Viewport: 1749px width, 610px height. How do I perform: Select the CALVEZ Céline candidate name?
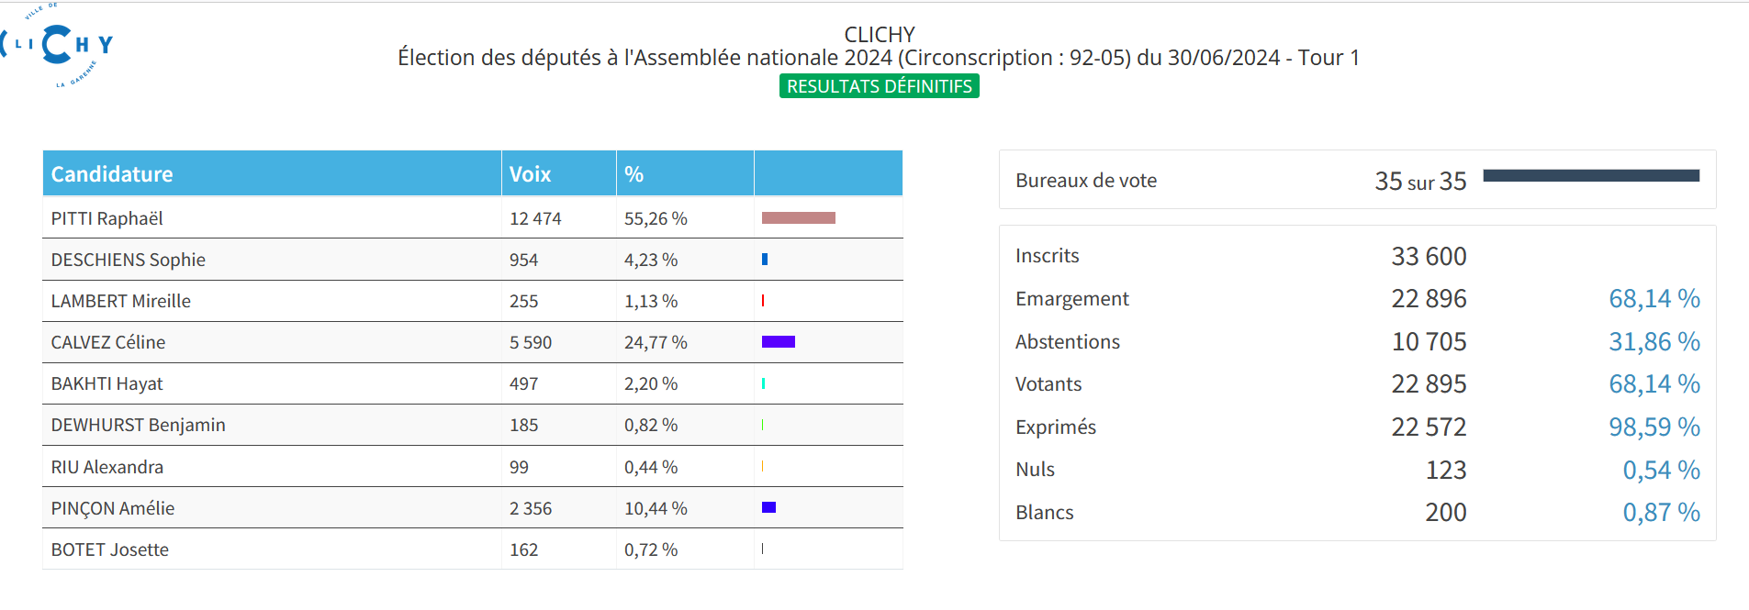(108, 342)
